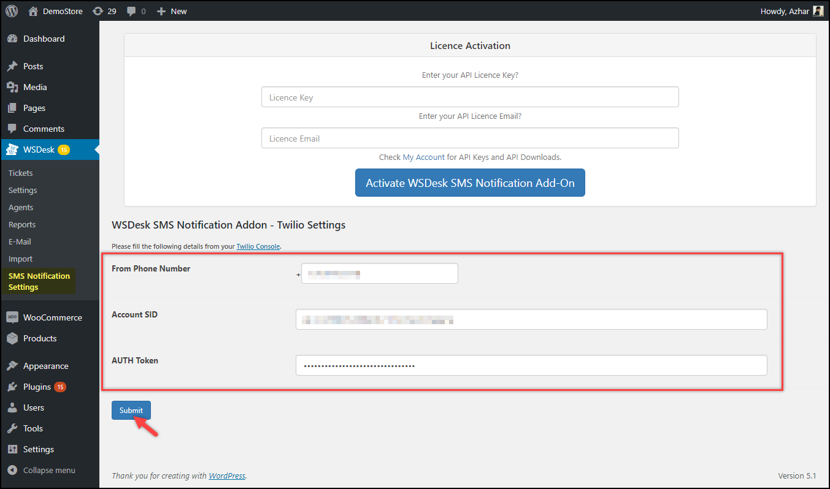
Task: Open the Plugins menu label
Action: (37, 387)
